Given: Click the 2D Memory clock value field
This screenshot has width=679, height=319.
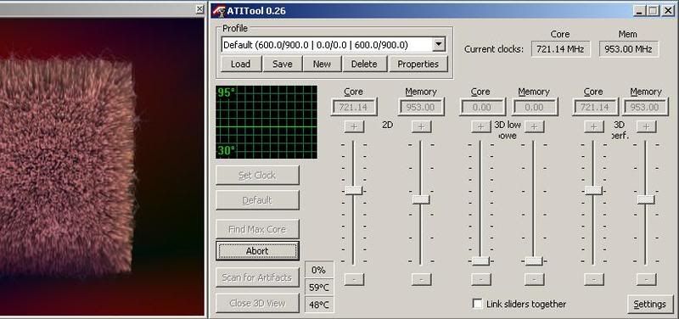Looking at the screenshot, I should pos(421,107).
